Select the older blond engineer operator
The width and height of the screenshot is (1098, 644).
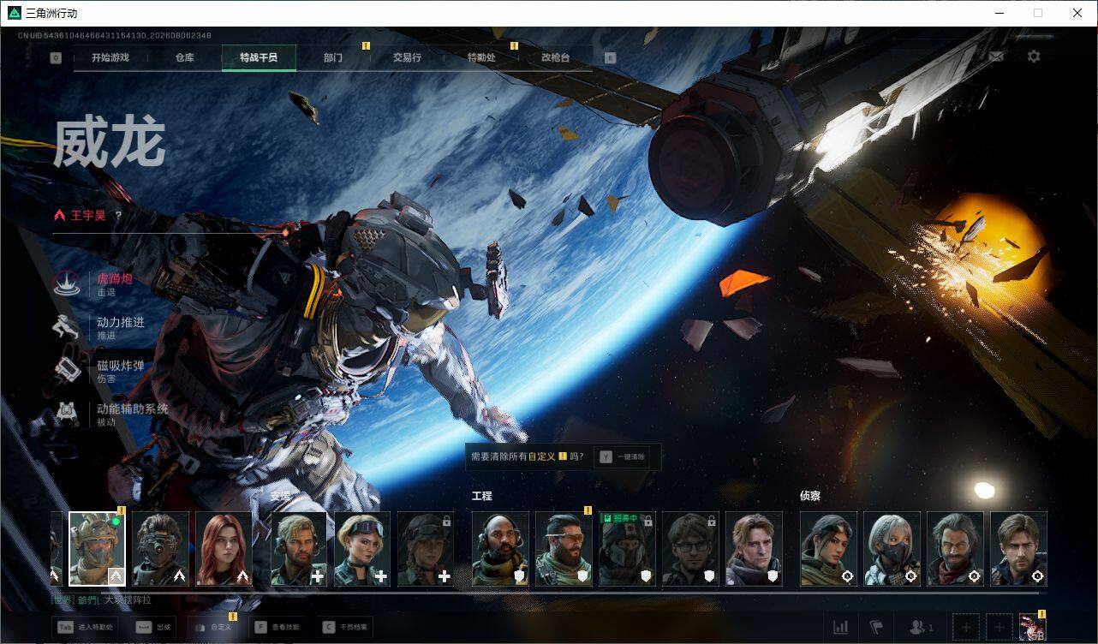click(754, 549)
